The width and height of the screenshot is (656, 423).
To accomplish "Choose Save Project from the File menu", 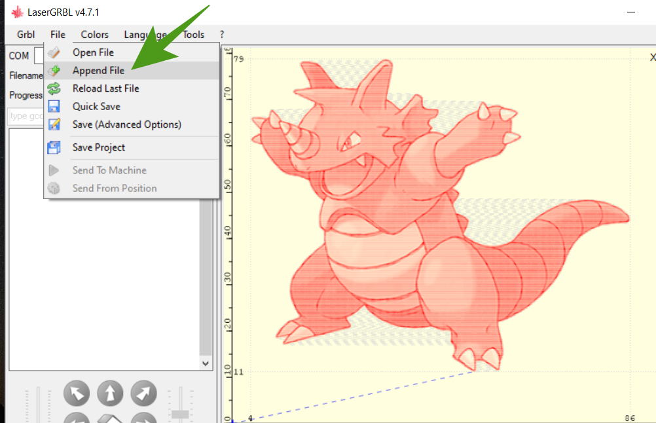I will tap(132, 147).
